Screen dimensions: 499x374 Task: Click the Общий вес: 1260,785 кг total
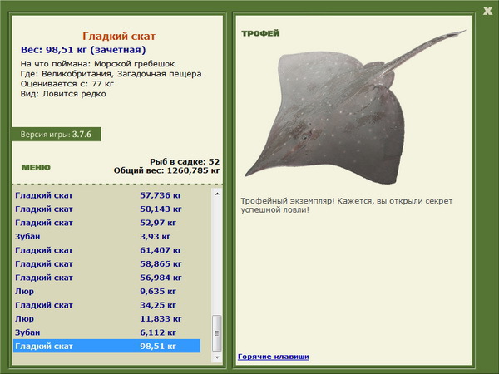click(166, 170)
